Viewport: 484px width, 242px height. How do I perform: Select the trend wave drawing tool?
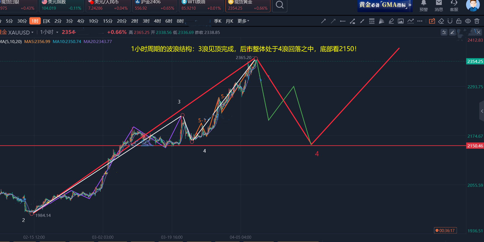pyautogui.click(x=411, y=21)
